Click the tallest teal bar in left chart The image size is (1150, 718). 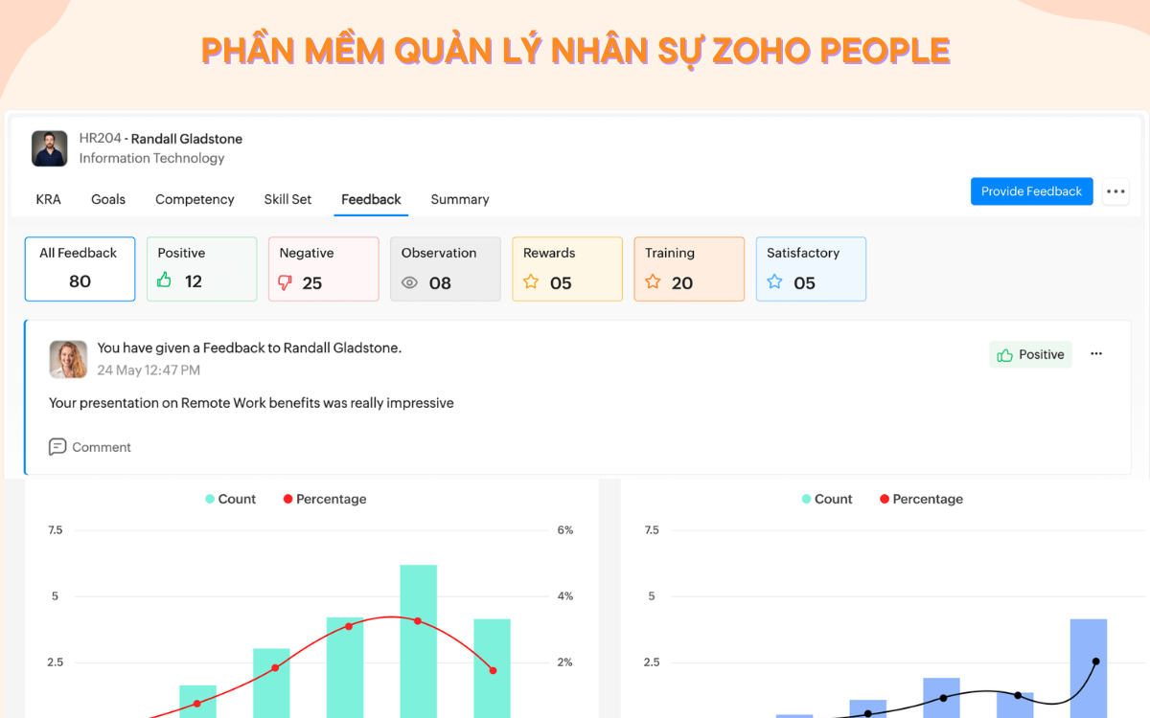tap(418, 641)
